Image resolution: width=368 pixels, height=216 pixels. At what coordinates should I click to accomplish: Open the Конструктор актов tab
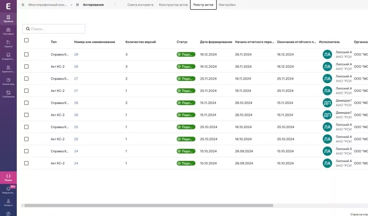coord(174,5)
